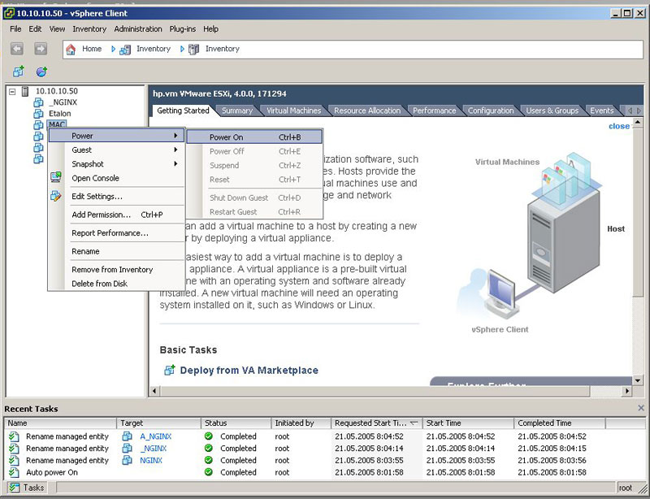Click horizontal scrollbar right arrow
This screenshot has width=650, height=499.
pos(627,391)
